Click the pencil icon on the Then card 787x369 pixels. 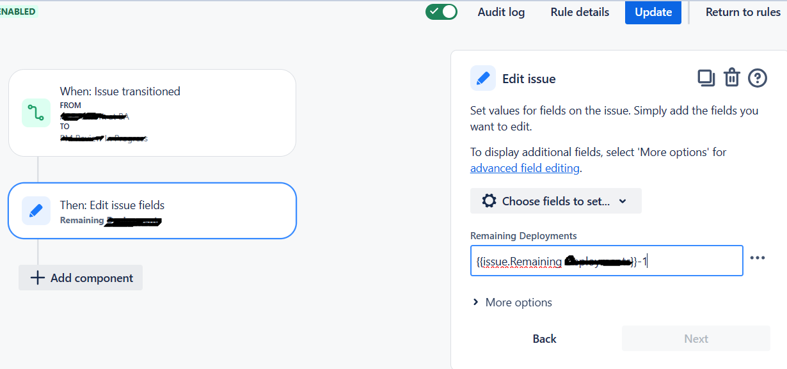pyautogui.click(x=36, y=211)
